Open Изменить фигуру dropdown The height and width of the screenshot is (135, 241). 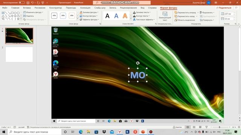(x=33, y=12)
